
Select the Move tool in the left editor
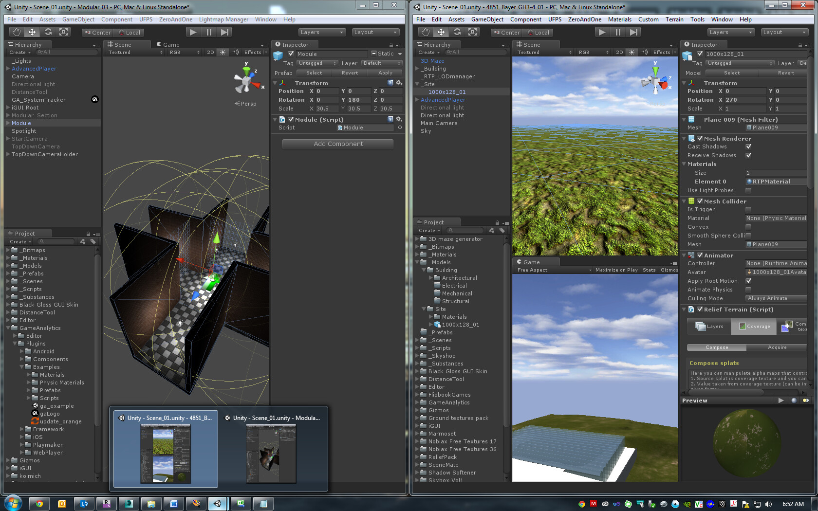(x=32, y=32)
